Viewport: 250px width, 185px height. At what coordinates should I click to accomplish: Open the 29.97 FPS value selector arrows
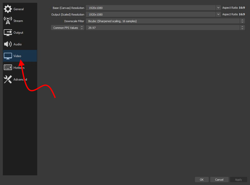pyautogui.click(x=242, y=28)
